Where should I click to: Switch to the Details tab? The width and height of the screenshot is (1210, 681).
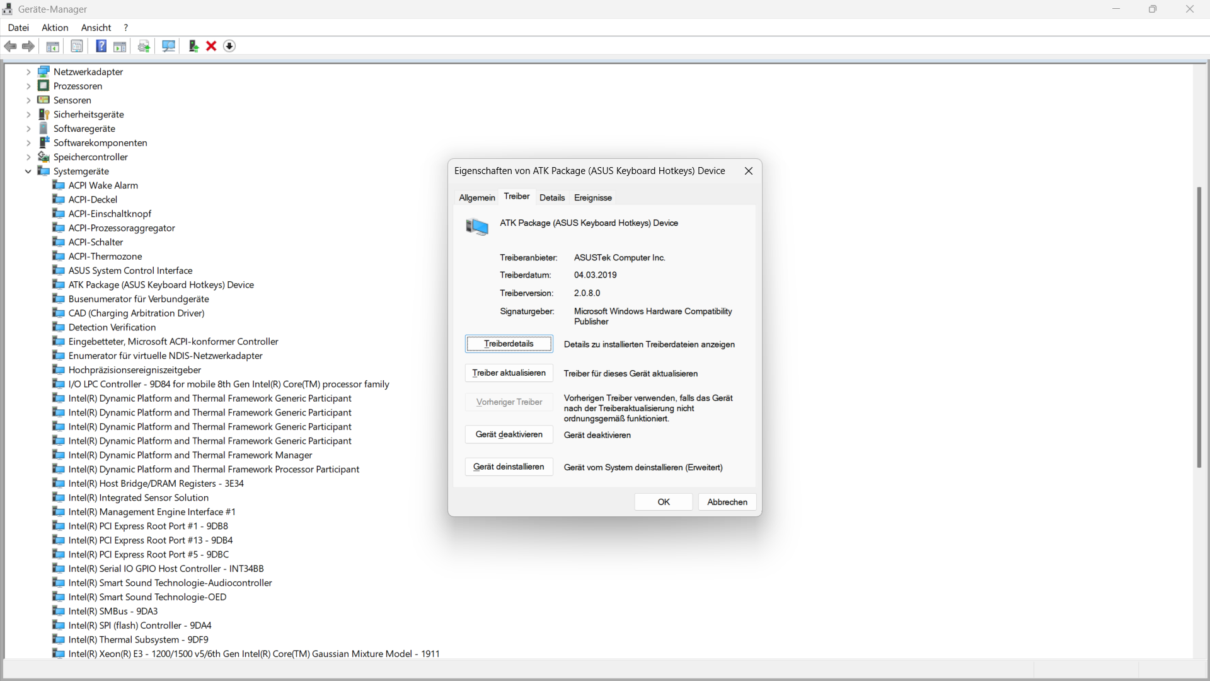(x=551, y=197)
